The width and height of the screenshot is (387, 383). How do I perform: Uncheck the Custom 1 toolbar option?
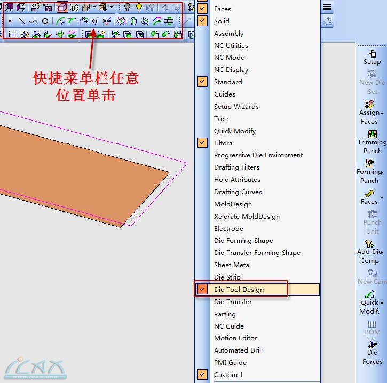202,374
